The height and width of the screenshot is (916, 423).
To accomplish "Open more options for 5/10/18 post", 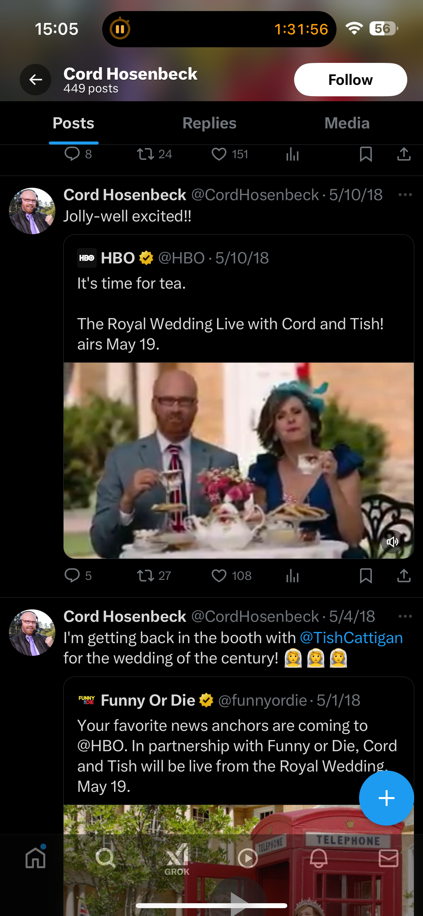I will tap(405, 195).
